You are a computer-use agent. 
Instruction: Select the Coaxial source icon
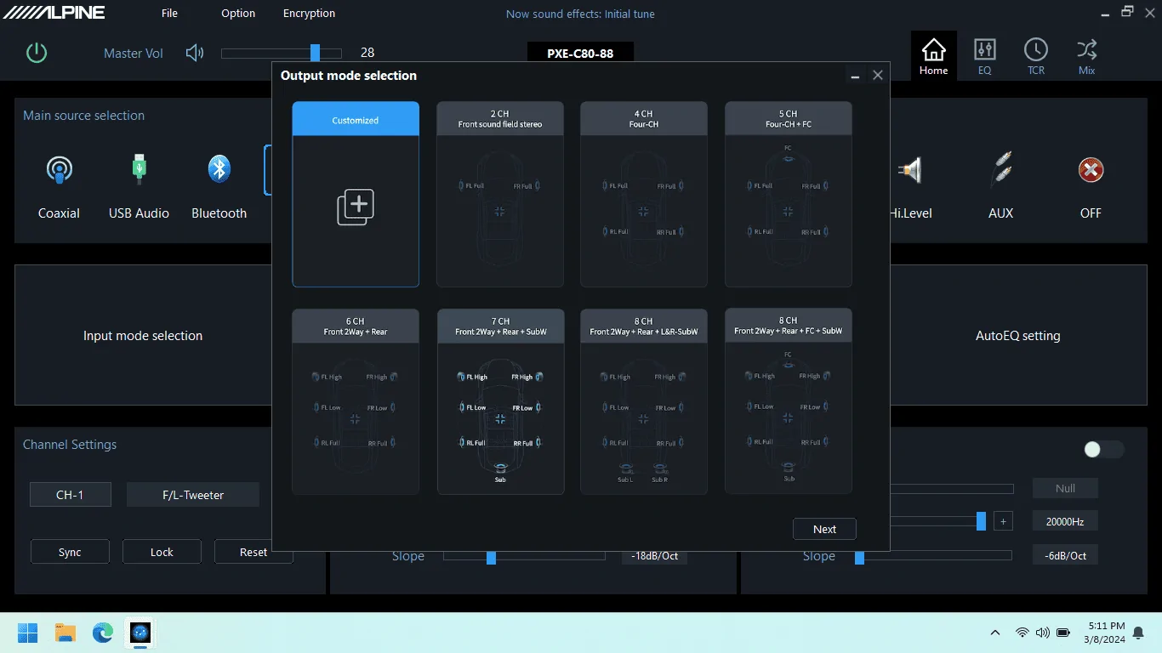[59, 170]
